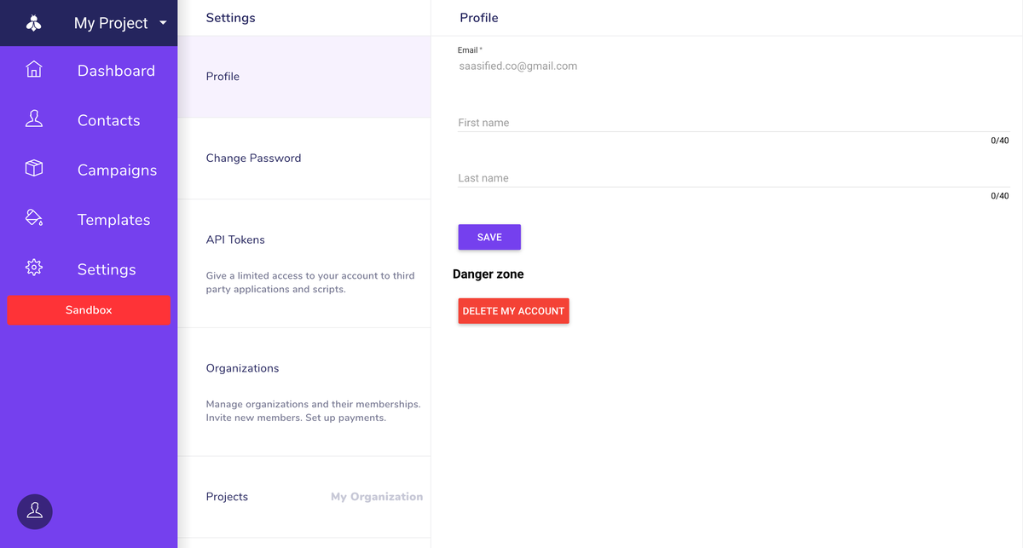Expand the My Project dropdown arrow
The width and height of the screenshot is (1023, 548).
[x=163, y=23]
